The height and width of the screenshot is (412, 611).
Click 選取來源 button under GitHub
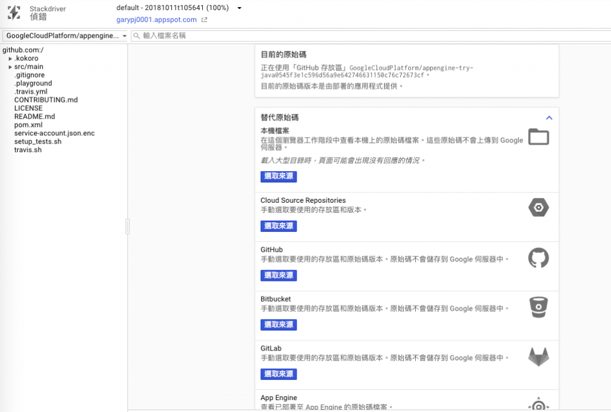(x=279, y=275)
